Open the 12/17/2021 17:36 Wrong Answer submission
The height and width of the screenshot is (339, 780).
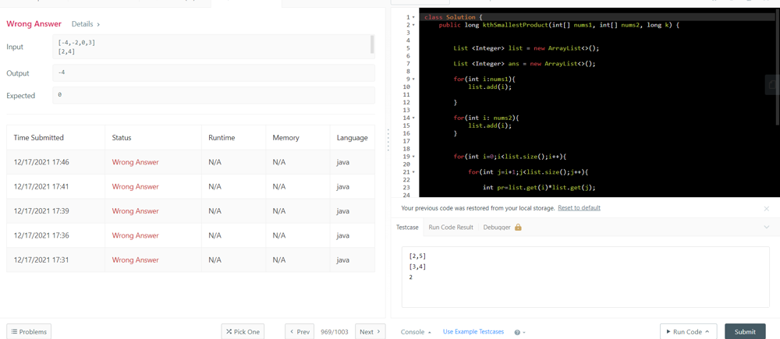point(135,235)
